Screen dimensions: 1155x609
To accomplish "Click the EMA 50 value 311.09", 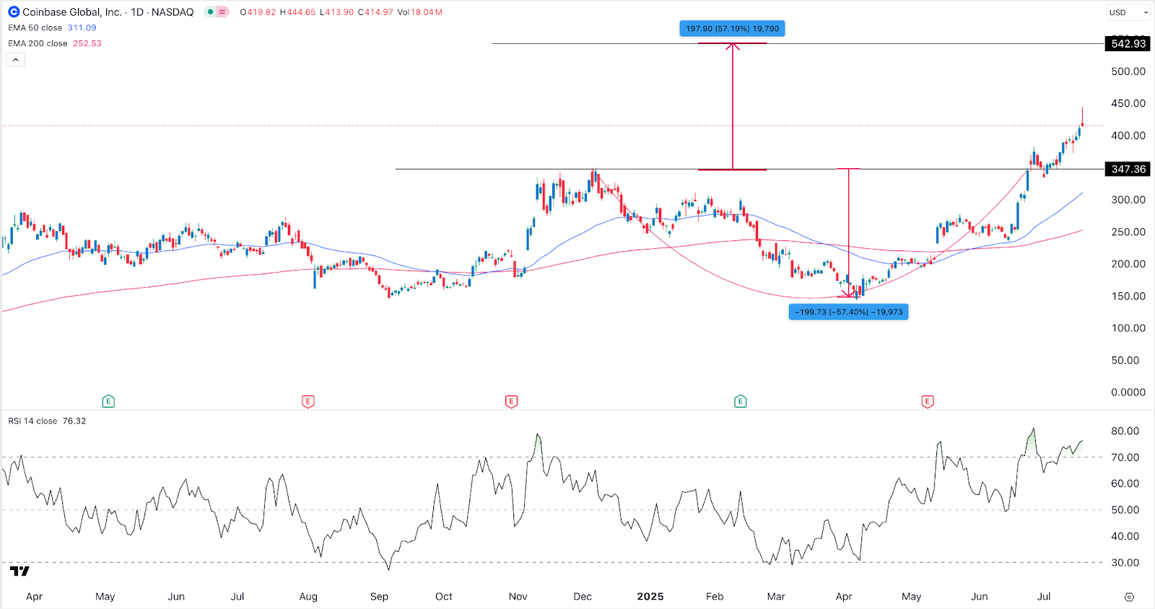I will (x=82, y=28).
